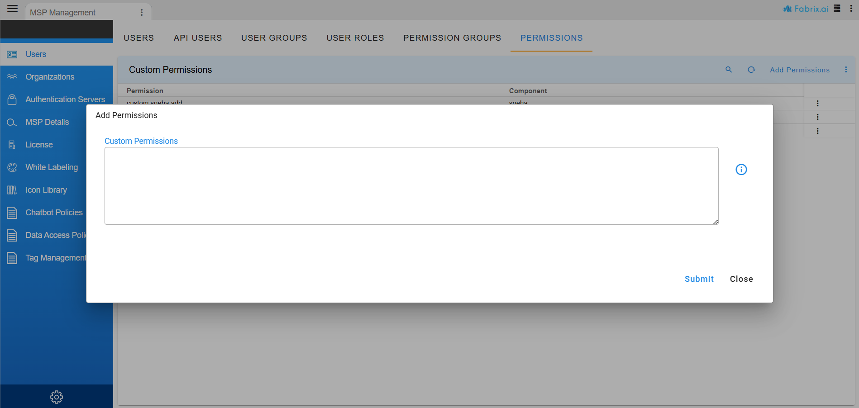Viewport: 859px width, 408px height.
Task: Refresh the Custom Permissions list
Action: tap(751, 70)
